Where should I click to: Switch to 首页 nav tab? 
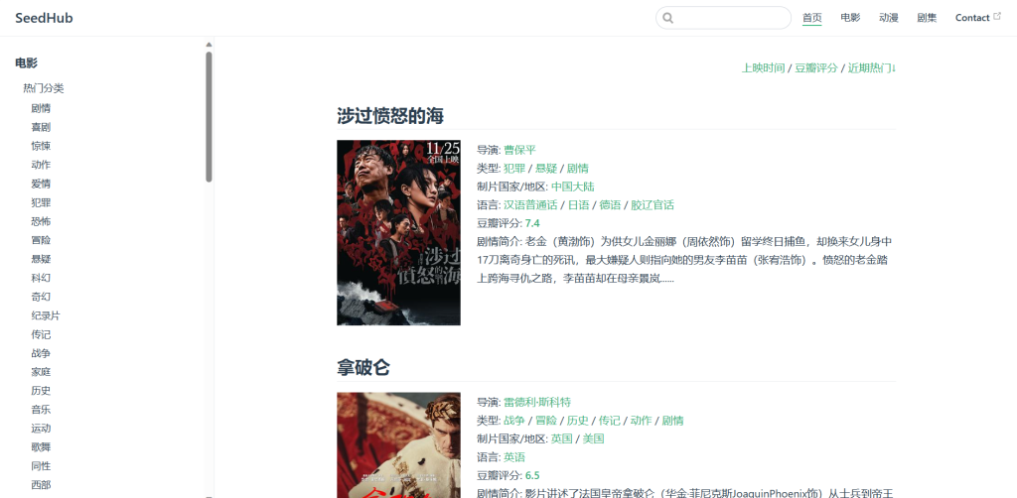(x=812, y=18)
